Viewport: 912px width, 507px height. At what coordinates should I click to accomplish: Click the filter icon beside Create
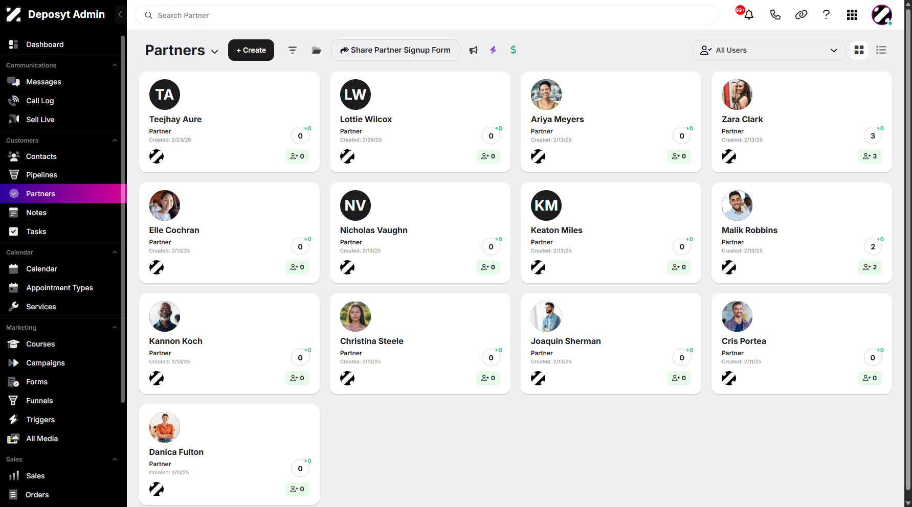(x=293, y=50)
